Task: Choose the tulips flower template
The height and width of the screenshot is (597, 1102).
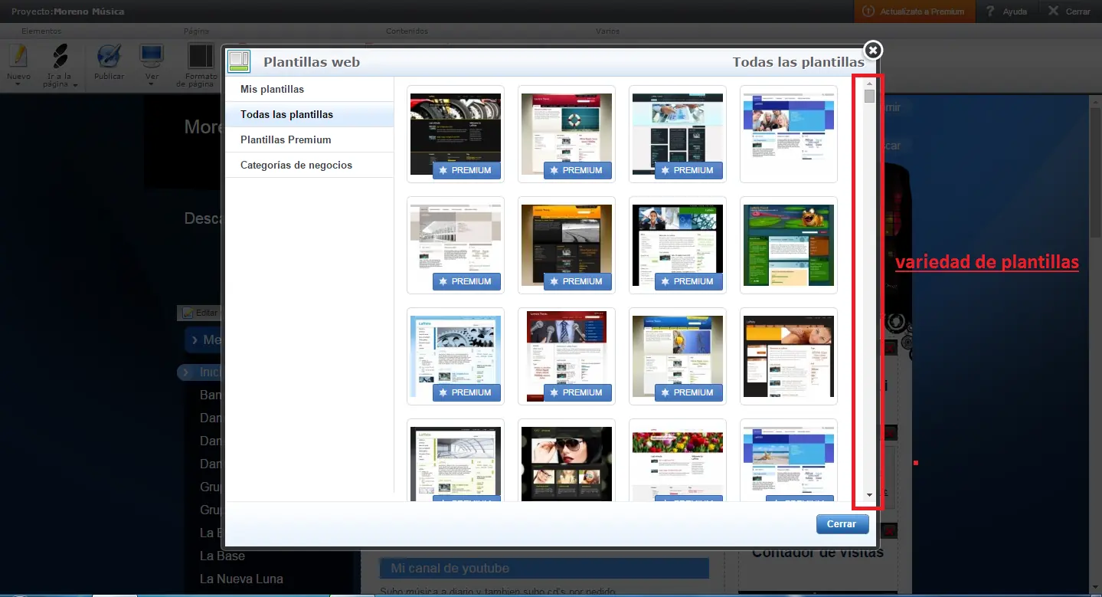Action: pyautogui.click(x=678, y=460)
